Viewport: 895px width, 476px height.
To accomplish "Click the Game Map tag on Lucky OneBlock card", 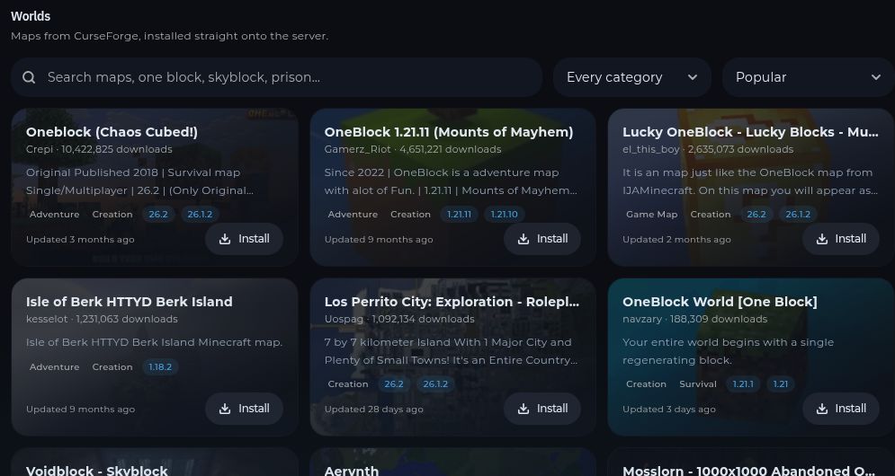I will click(x=652, y=215).
